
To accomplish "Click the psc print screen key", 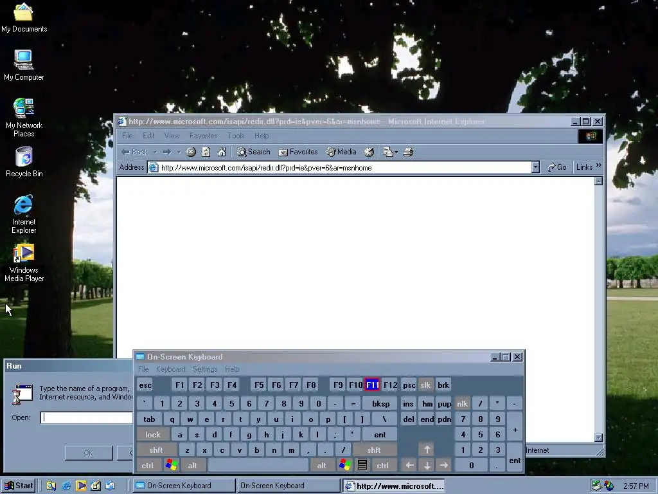I will pyautogui.click(x=409, y=385).
